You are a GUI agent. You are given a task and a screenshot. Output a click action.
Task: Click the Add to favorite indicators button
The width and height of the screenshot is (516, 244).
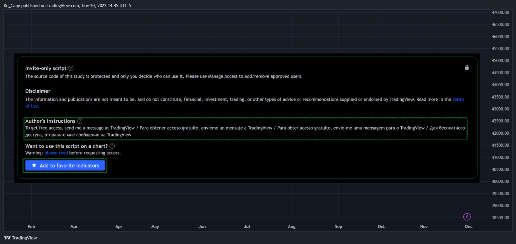click(65, 165)
